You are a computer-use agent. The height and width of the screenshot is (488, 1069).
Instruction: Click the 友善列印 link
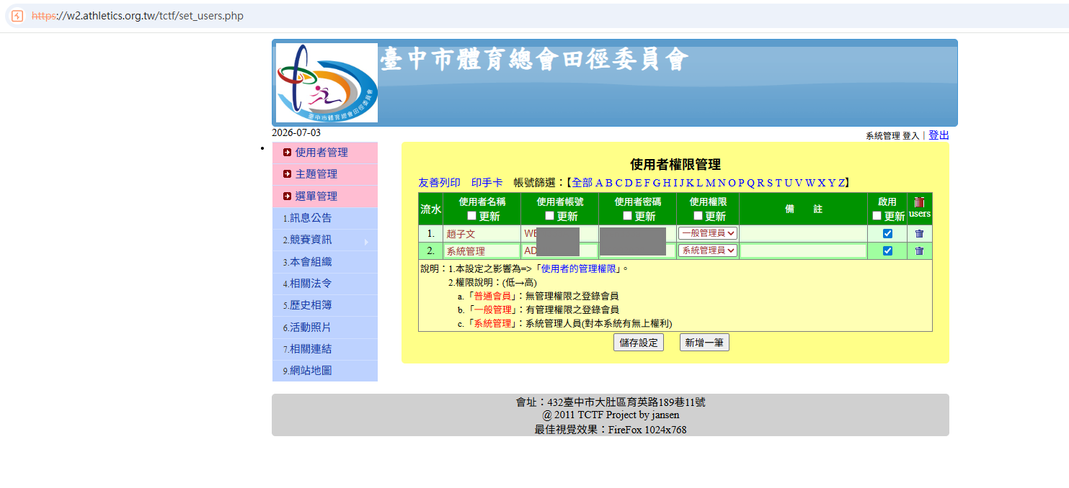click(x=439, y=183)
